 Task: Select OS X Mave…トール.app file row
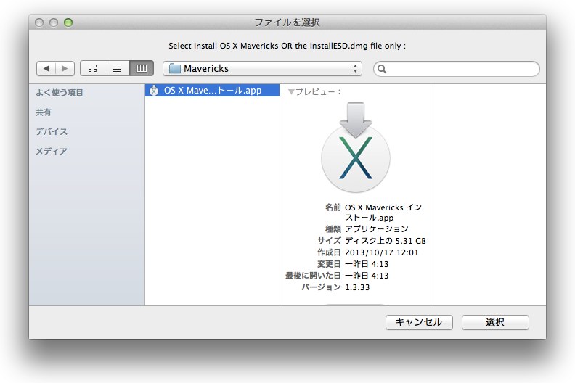pos(212,90)
